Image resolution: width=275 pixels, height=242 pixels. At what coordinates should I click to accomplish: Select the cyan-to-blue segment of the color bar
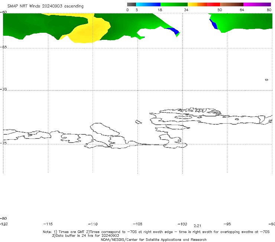click(x=148, y=4)
